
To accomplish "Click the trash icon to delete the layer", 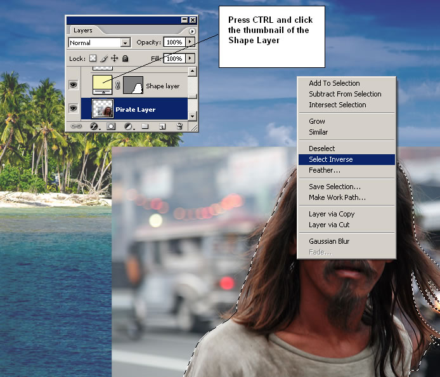I will click(179, 126).
